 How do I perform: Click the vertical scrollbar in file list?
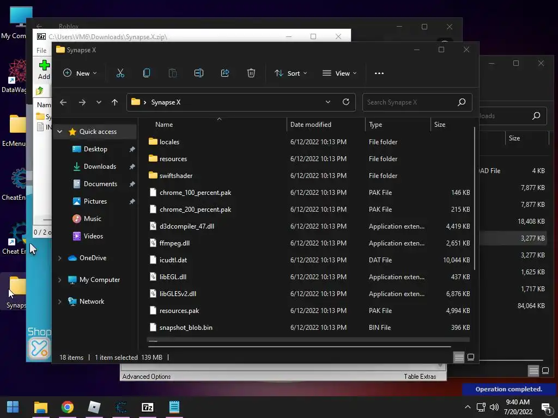click(475, 198)
